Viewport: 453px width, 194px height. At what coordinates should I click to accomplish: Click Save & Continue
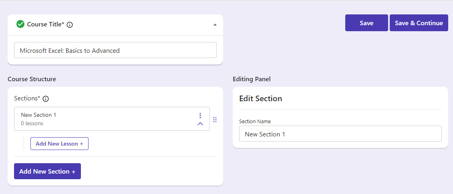(x=419, y=23)
